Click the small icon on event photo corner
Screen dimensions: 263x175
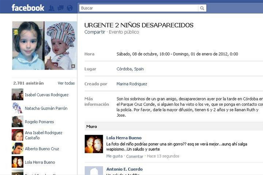pyautogui.click(x=73, y=66)
